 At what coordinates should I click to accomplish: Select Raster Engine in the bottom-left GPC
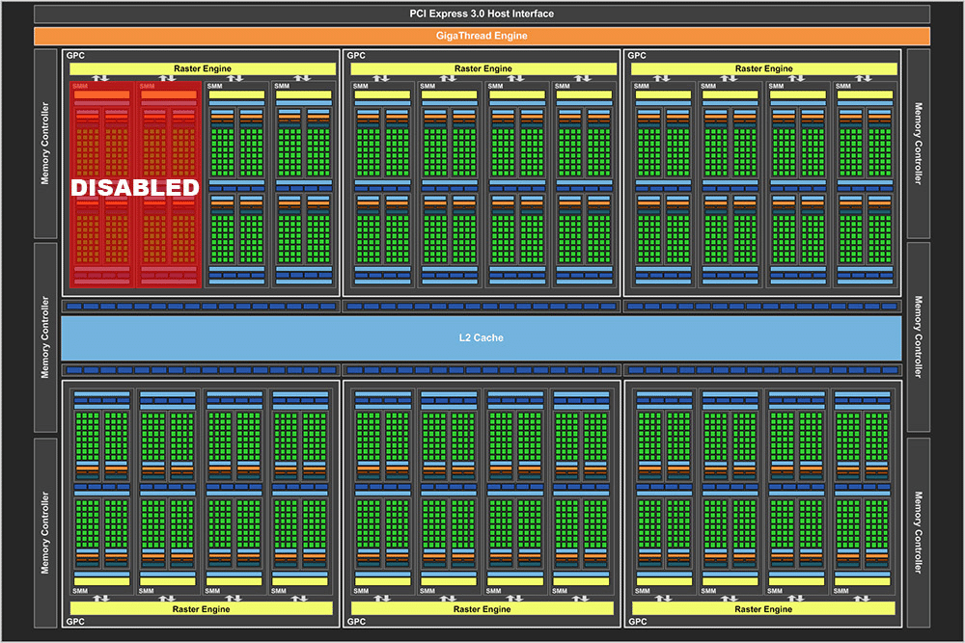(x=202, y=609)
